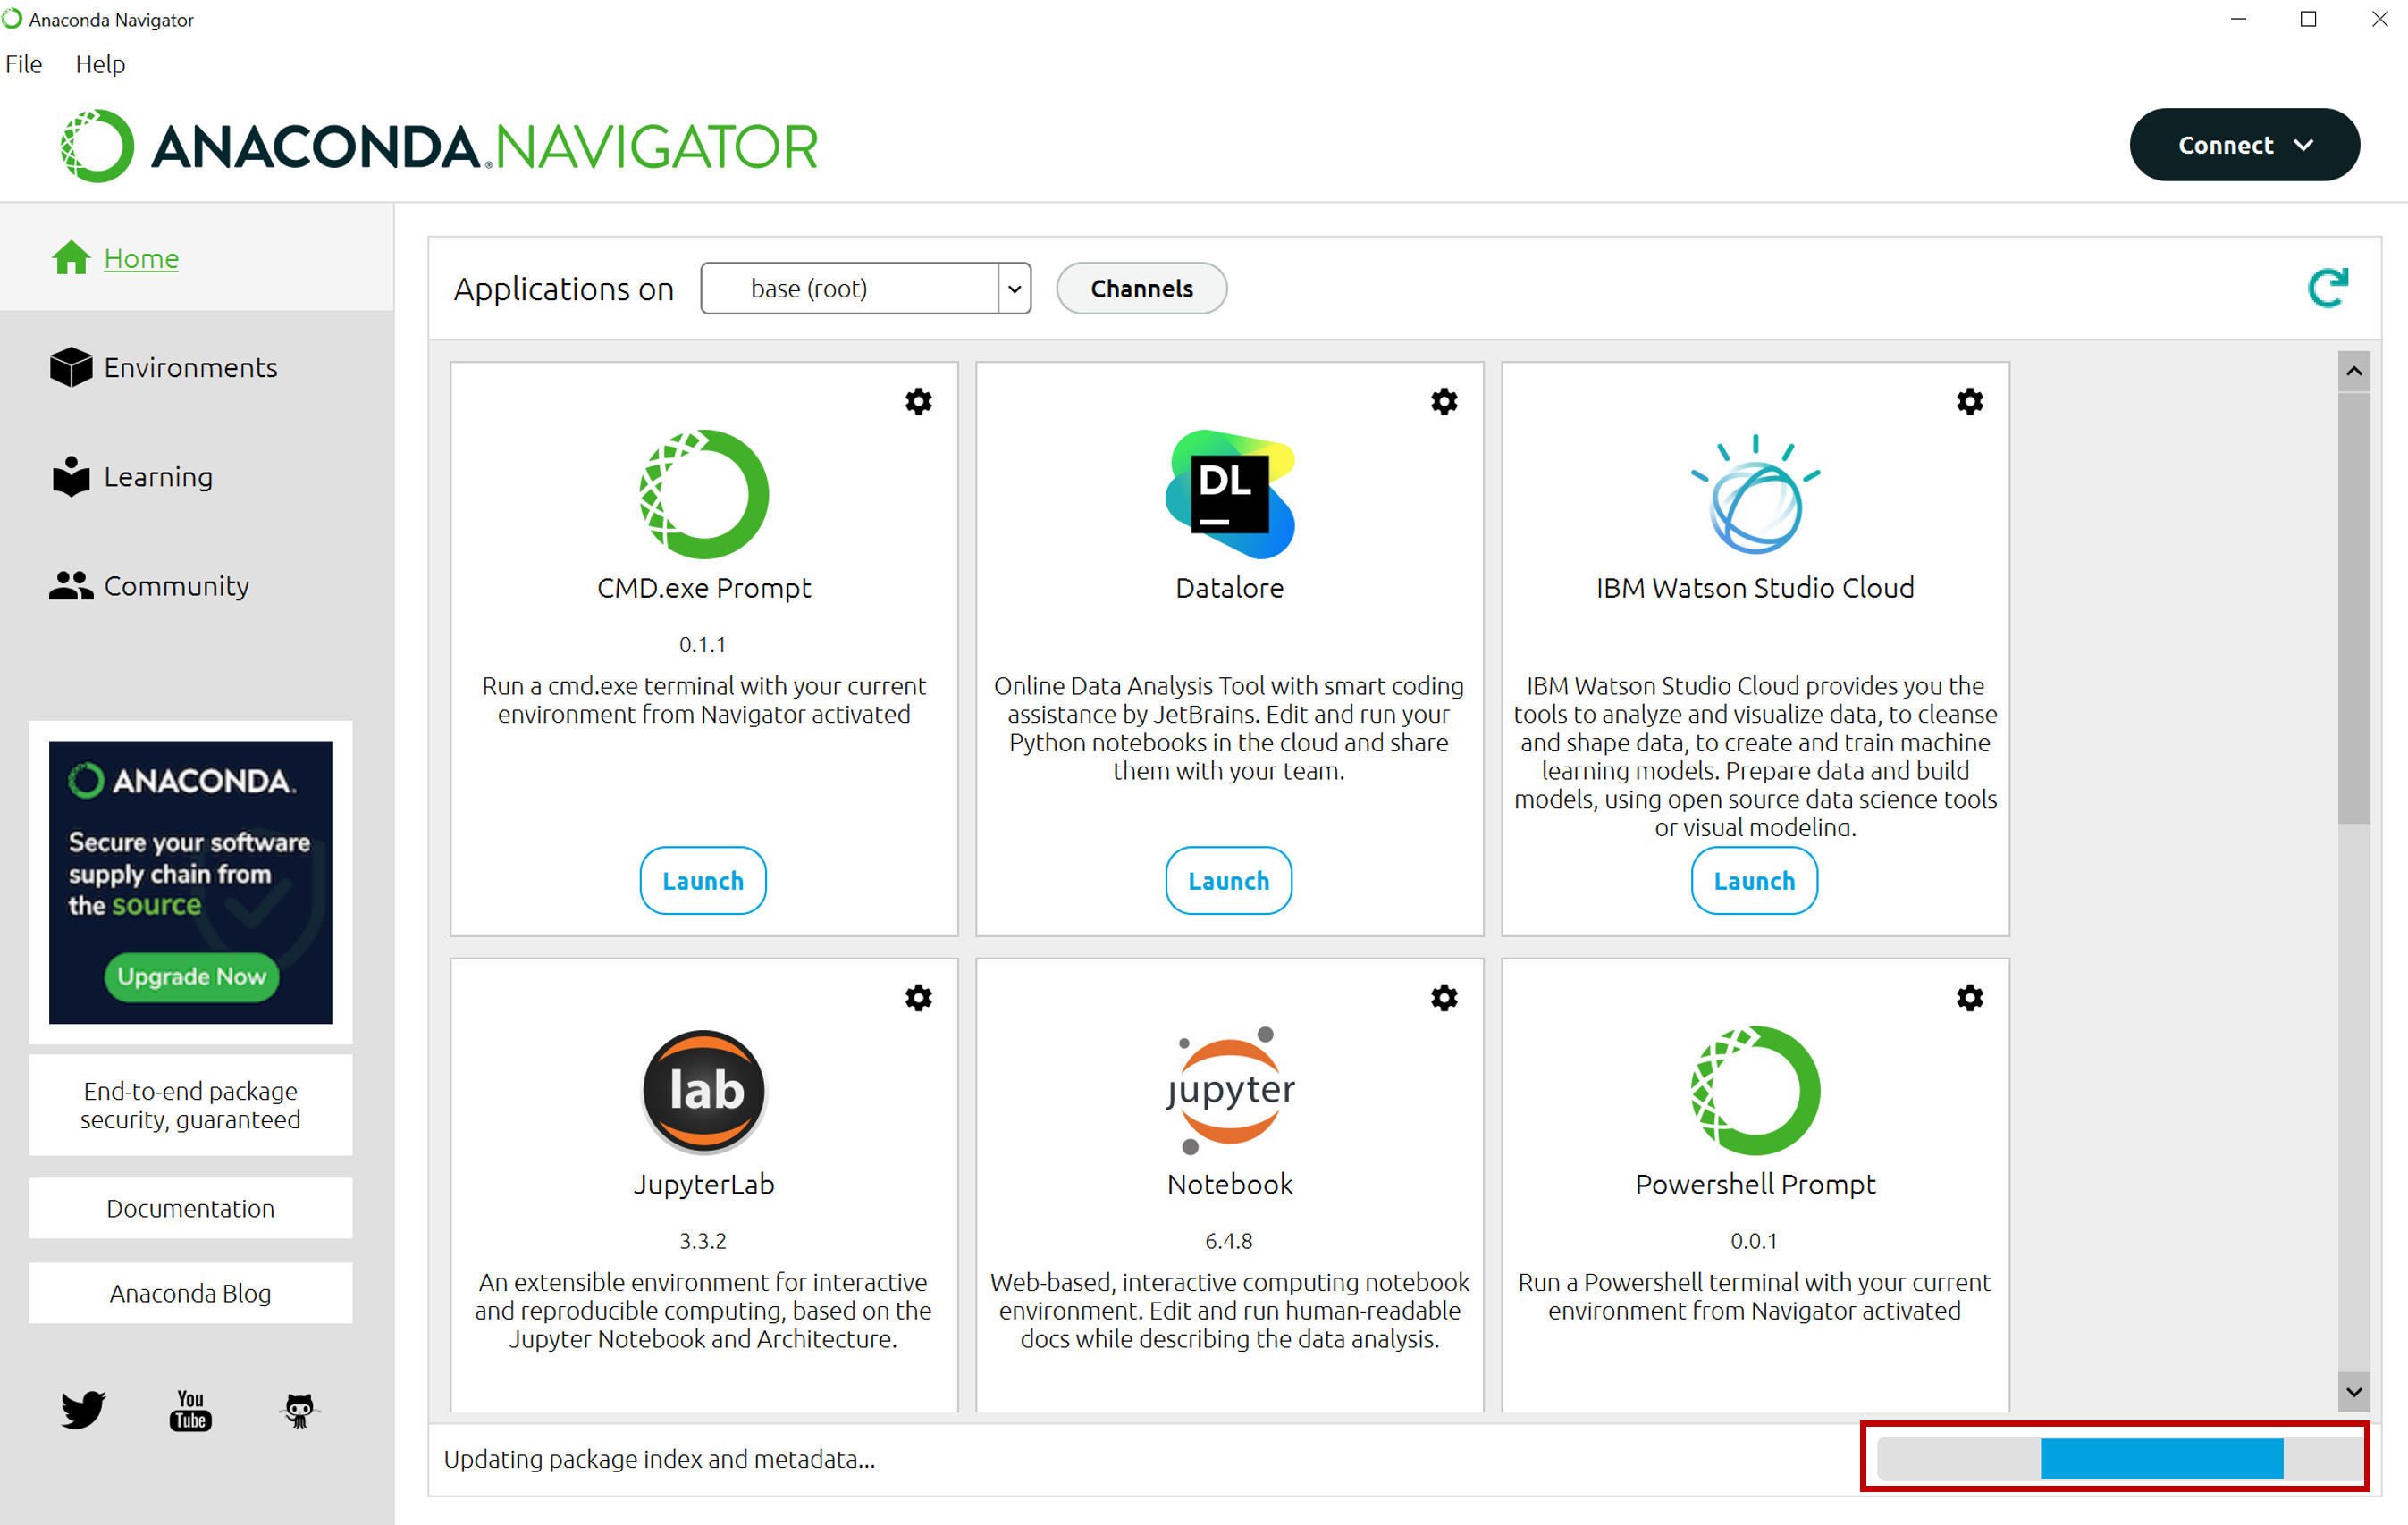Go to the Learning section
This screenshot has width=2408, height=1525.
158,477
